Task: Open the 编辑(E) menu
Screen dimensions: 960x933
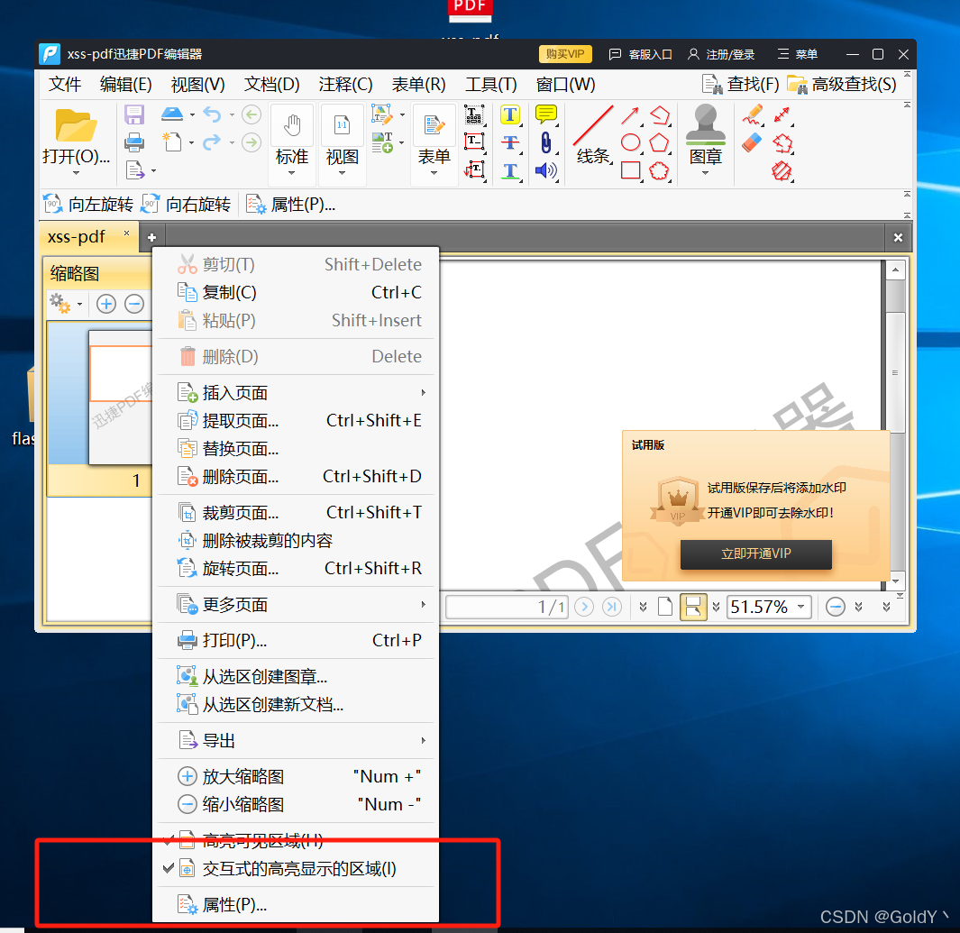Action: click(x=125, y=84)
